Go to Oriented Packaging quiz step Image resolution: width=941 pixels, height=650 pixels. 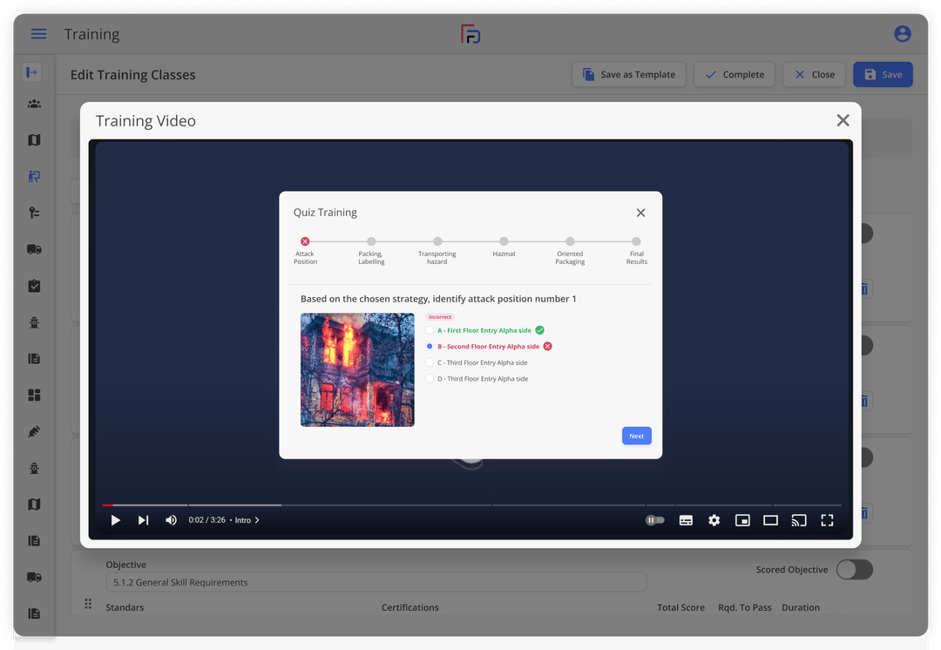pyautogui.click(x=570, y=241)
